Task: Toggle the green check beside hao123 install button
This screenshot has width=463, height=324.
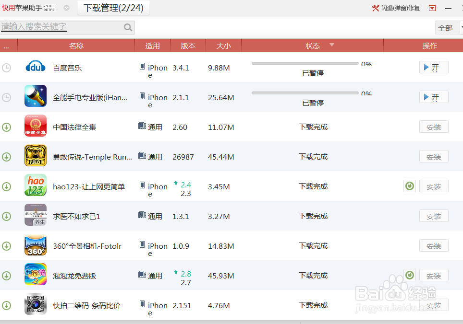Action: (409, 185)
